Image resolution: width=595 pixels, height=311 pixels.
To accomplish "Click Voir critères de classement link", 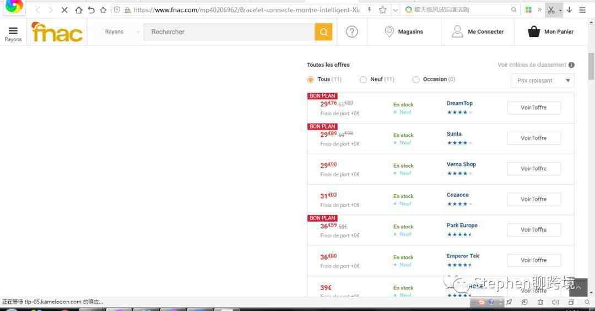I will click(x=532, y=65).
